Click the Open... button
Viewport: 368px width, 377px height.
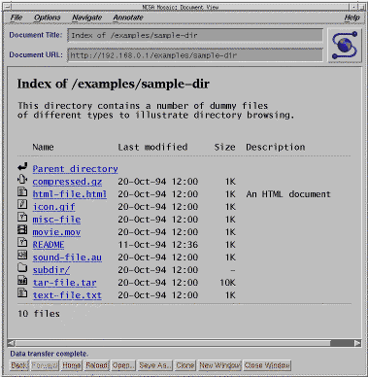click(123, 365)
